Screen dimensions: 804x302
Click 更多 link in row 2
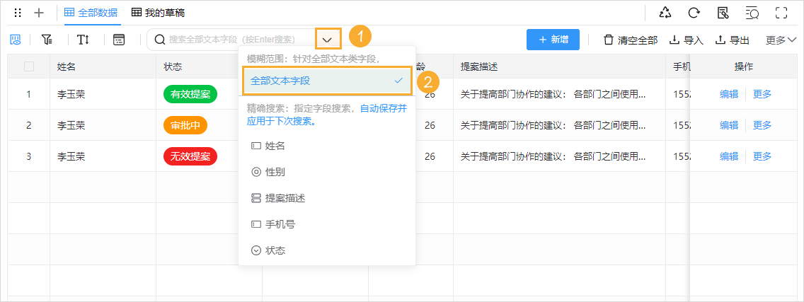click(x=762, y=125)
